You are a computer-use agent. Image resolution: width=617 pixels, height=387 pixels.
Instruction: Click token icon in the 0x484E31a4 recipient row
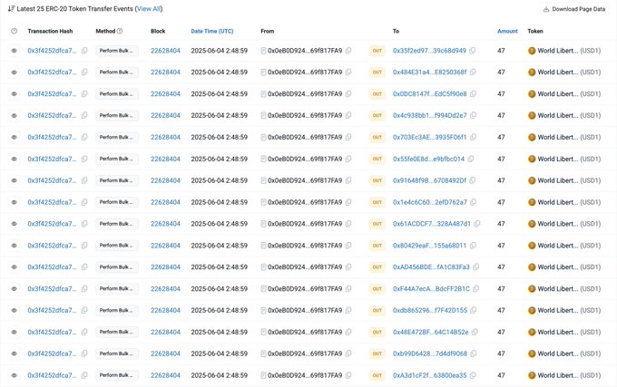pos(532,73)
